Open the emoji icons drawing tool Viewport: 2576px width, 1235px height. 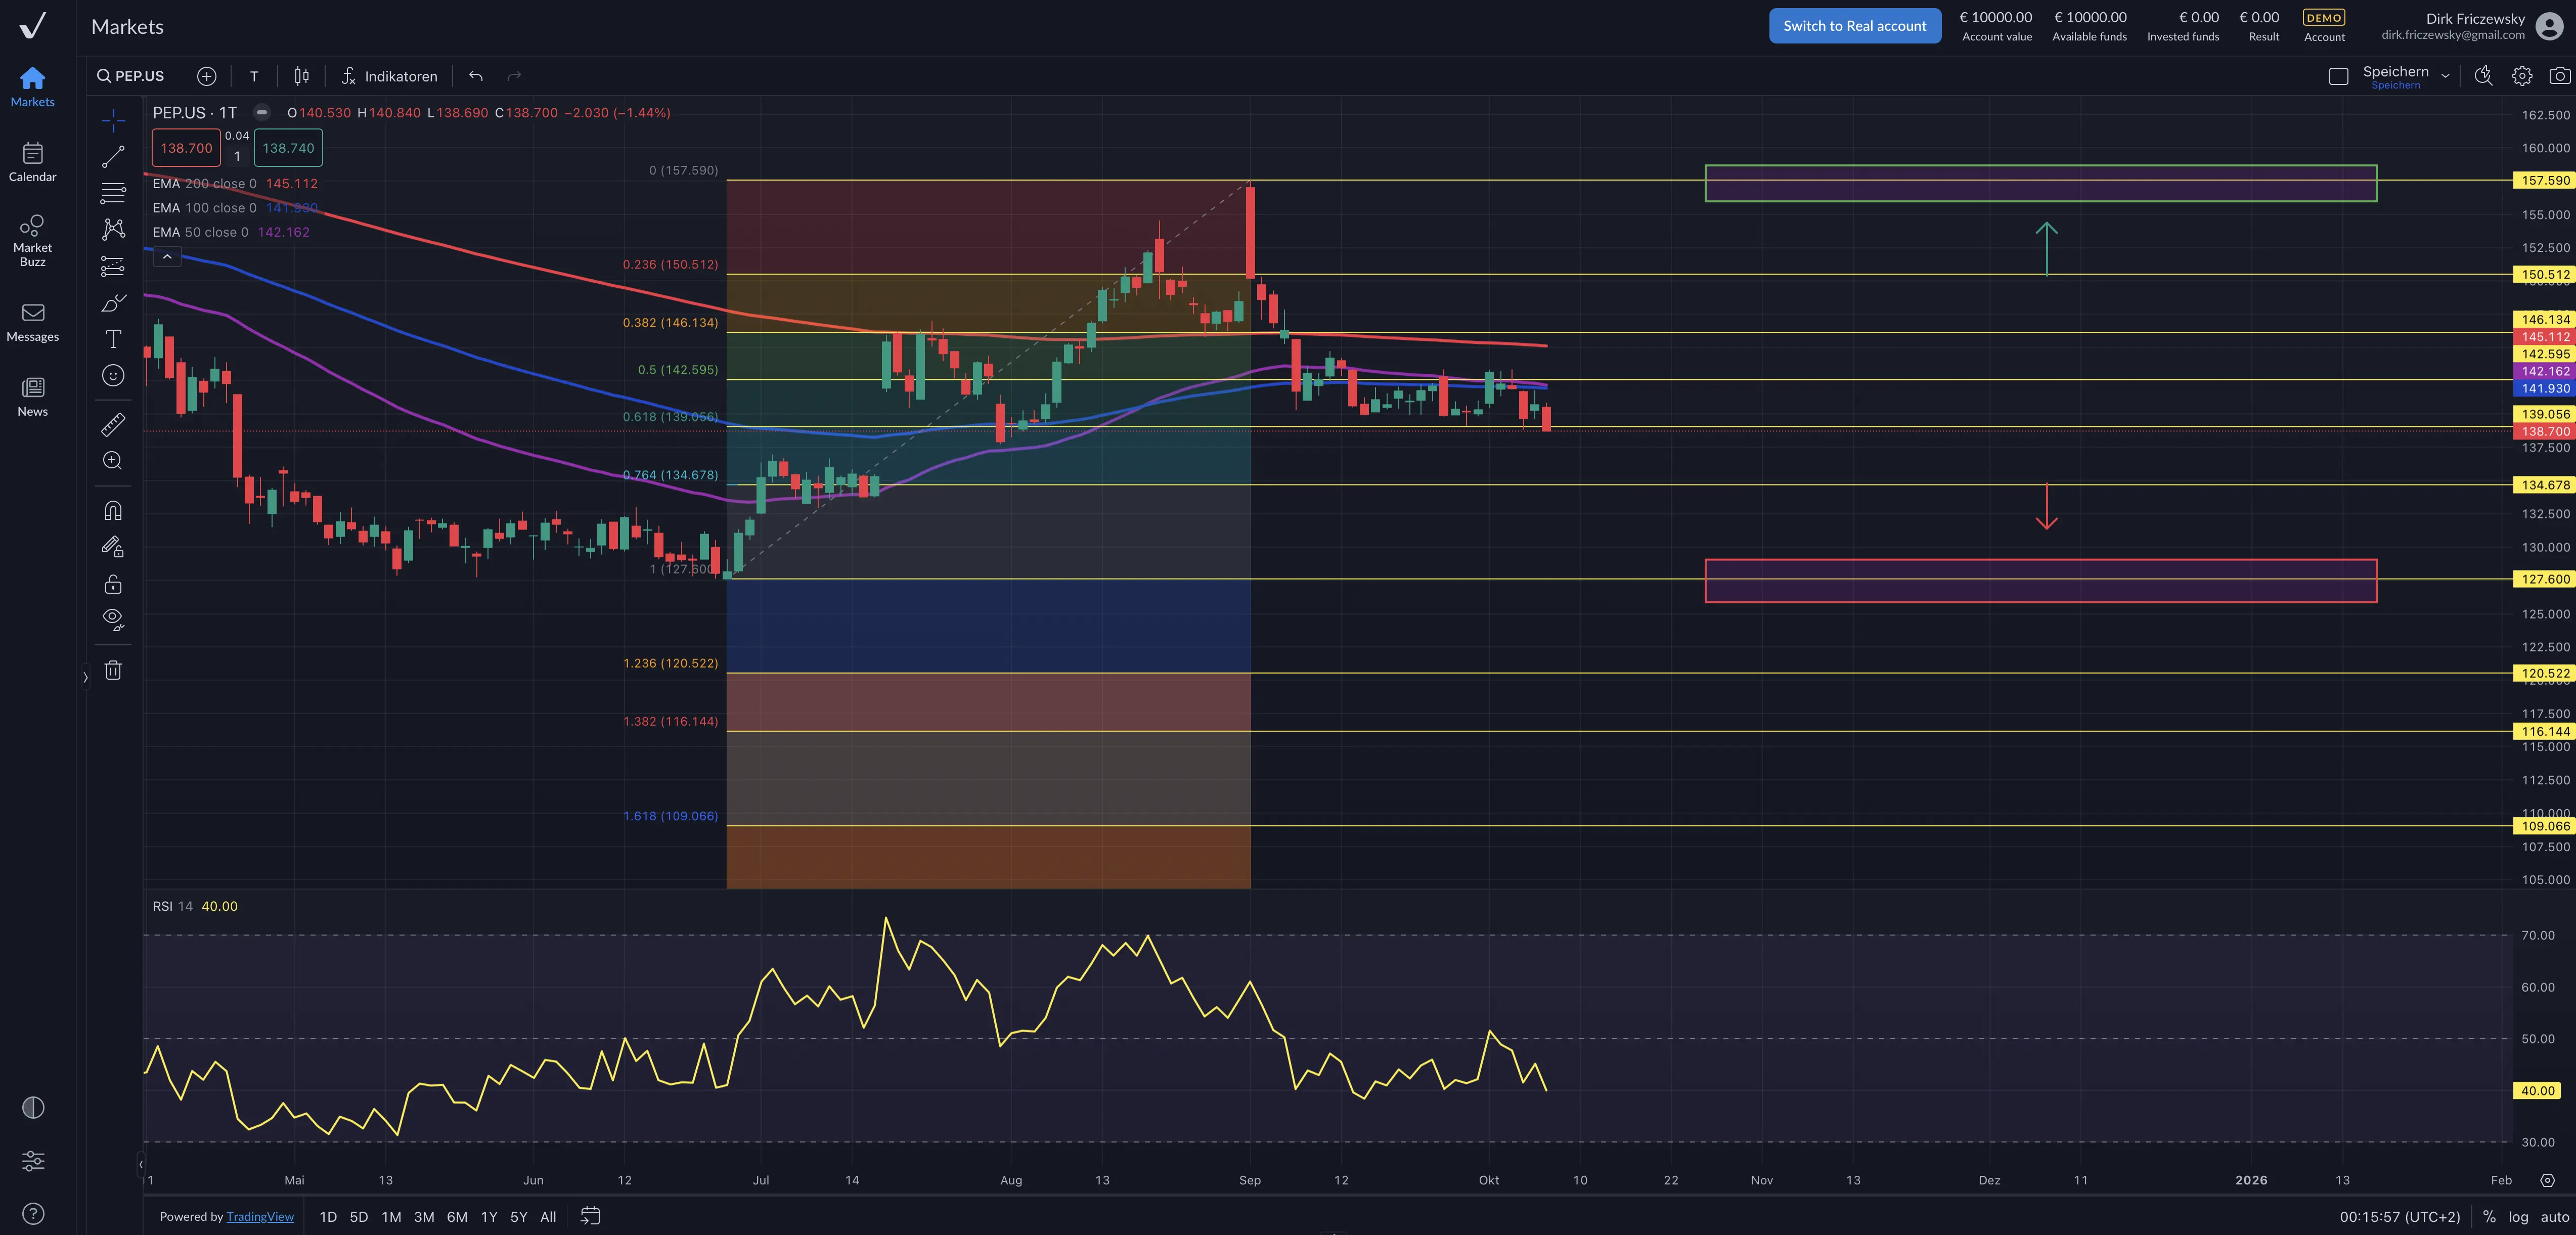pyautogui.click(x=113, y=375)
